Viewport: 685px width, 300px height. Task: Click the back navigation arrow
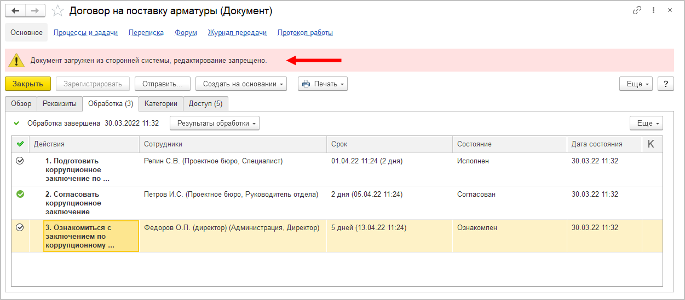coord(16,11)
